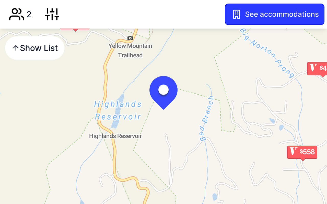
Task: Click the Show List button
Action: click(35, 48)
